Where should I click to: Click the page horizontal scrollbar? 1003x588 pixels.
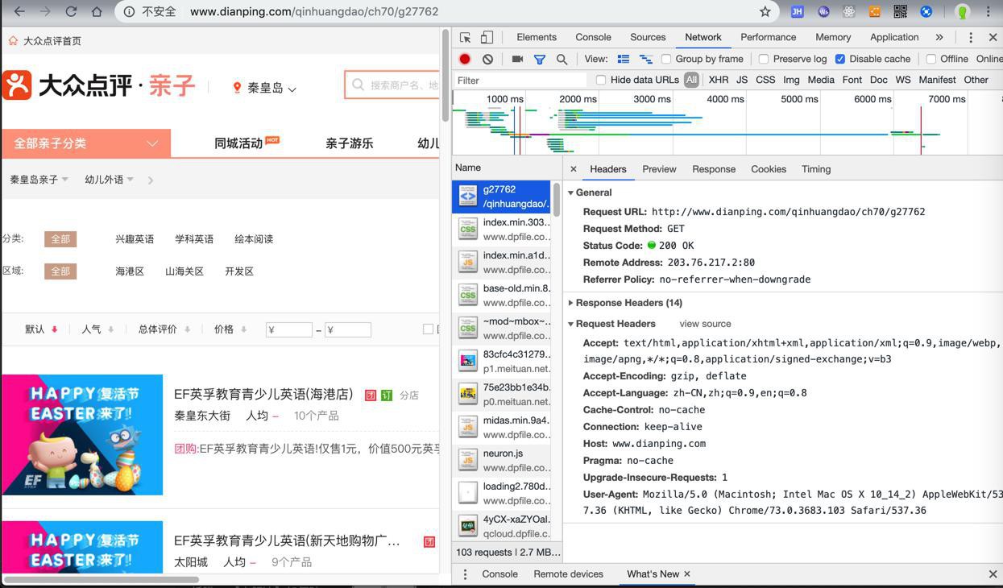[x=101, y=579]
